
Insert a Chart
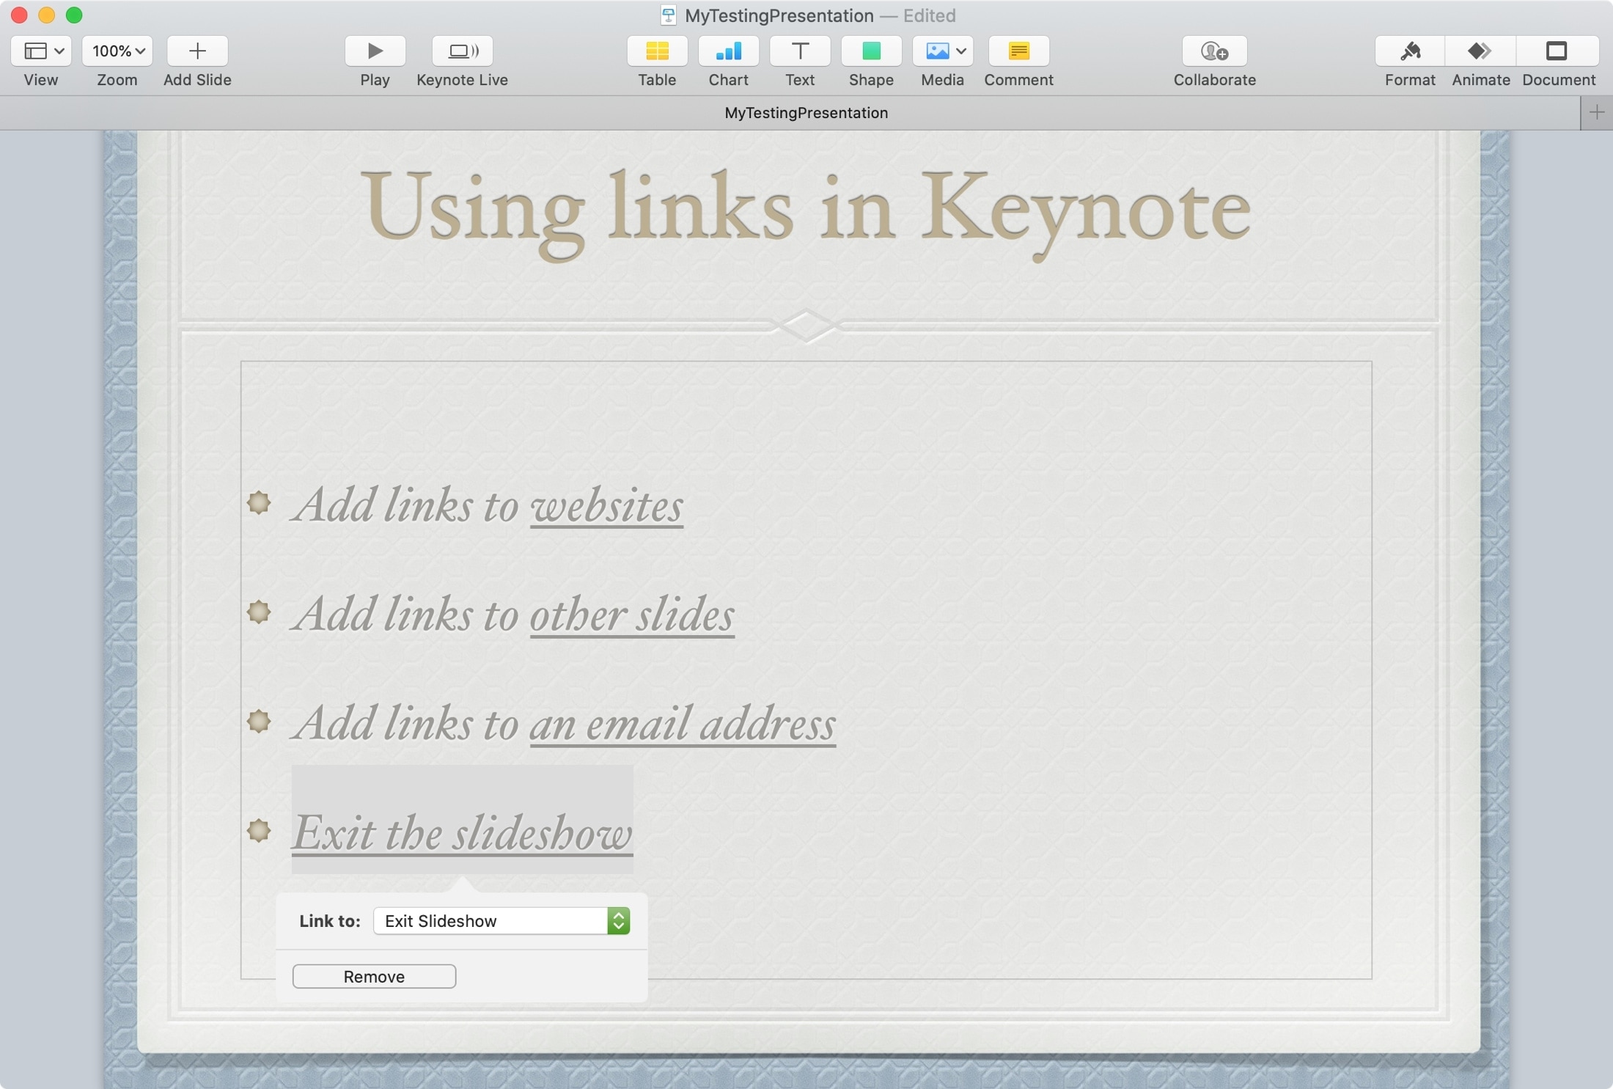(728, 51)
